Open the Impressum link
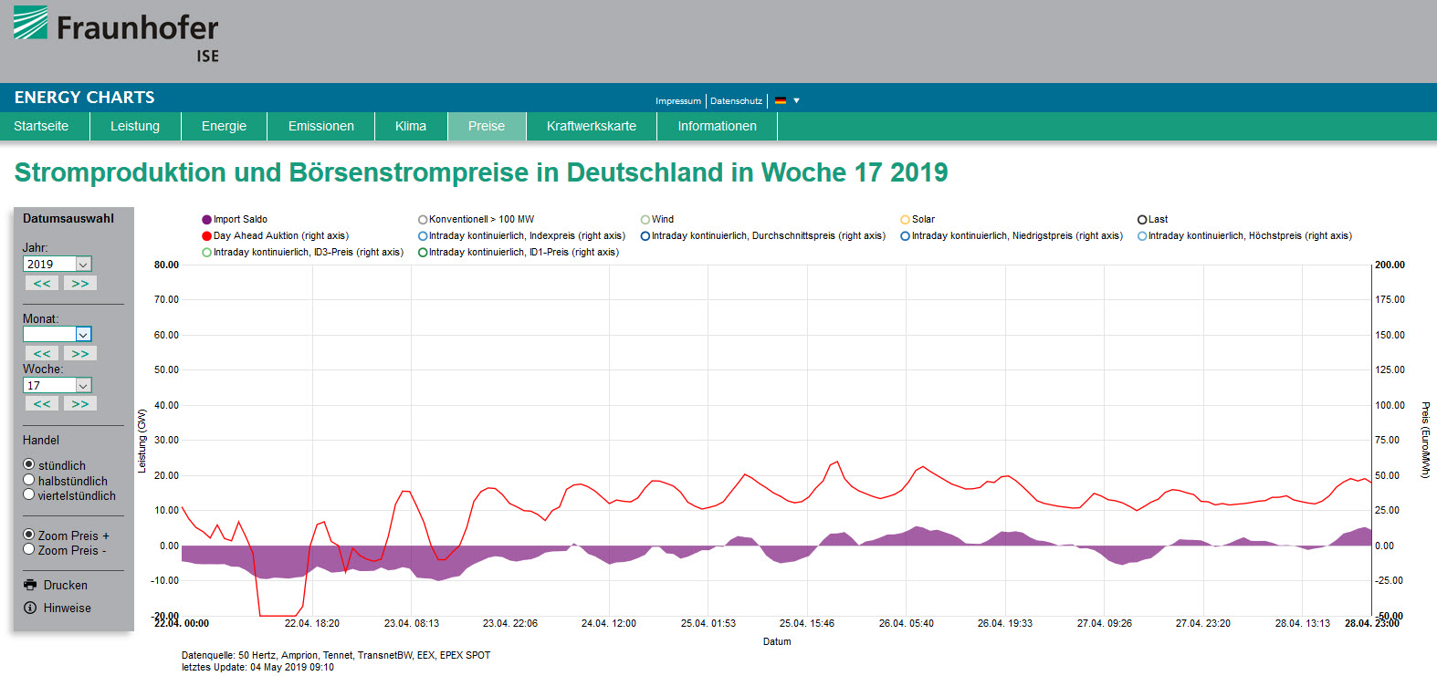This screenshot has height=676, width=1437. tap(677, 101)
